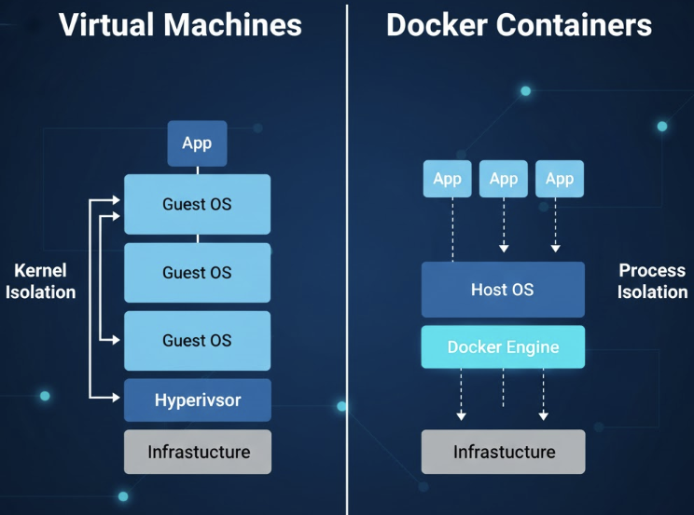Click the "Hyperivsor" block

tap(198, 400)
